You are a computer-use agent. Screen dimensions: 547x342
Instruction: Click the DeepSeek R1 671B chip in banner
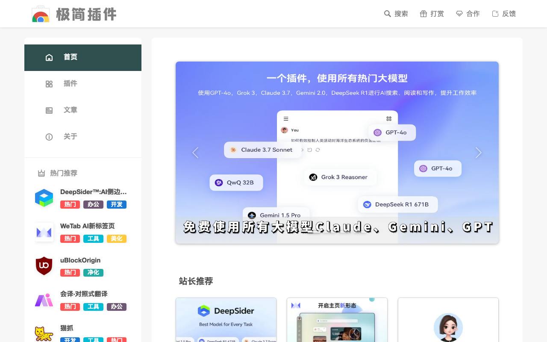pyautogui.click(x=398, y=204)
